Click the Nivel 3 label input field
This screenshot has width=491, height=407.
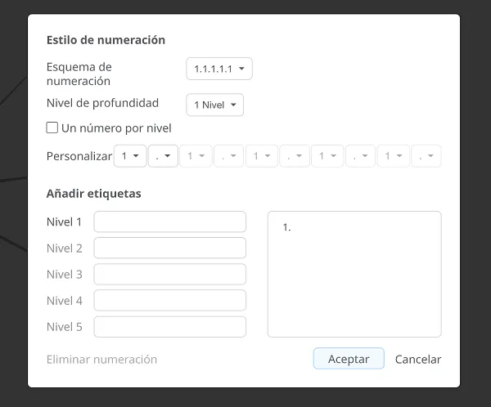tap(170, 275)
